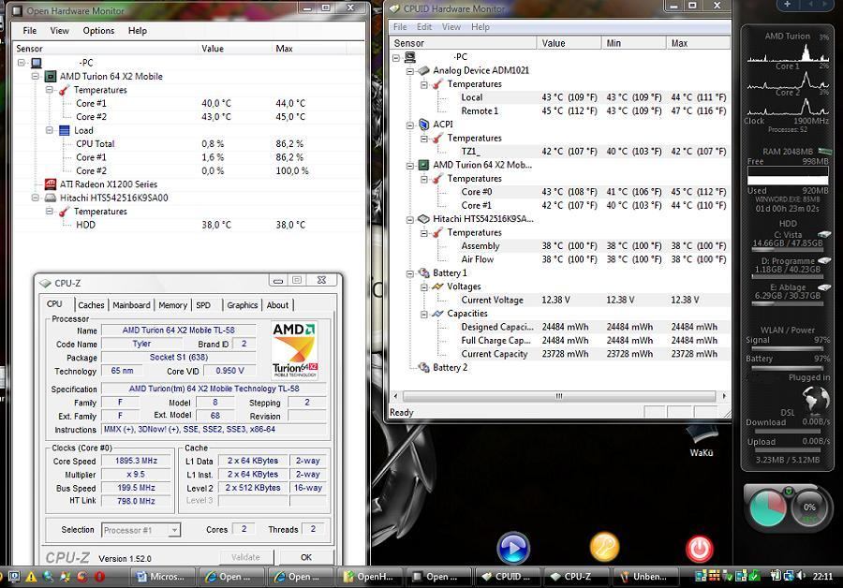Open the Help menu in Open Hardware Monitor
The width and height of the screenshot is (843, 588).
tap(137, 31)
